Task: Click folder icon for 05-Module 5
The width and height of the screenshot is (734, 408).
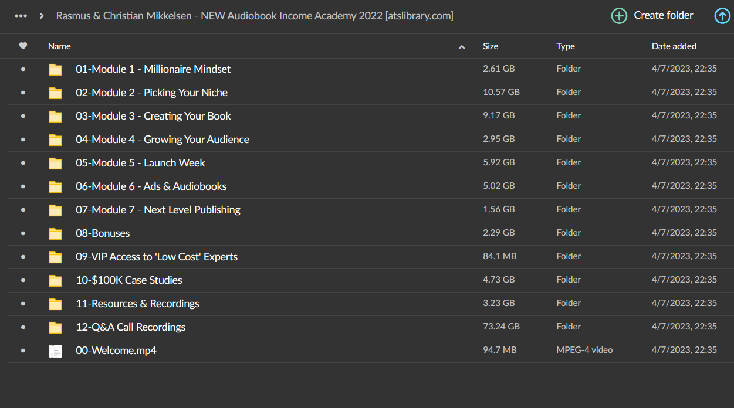Action: tap(55, 164)
